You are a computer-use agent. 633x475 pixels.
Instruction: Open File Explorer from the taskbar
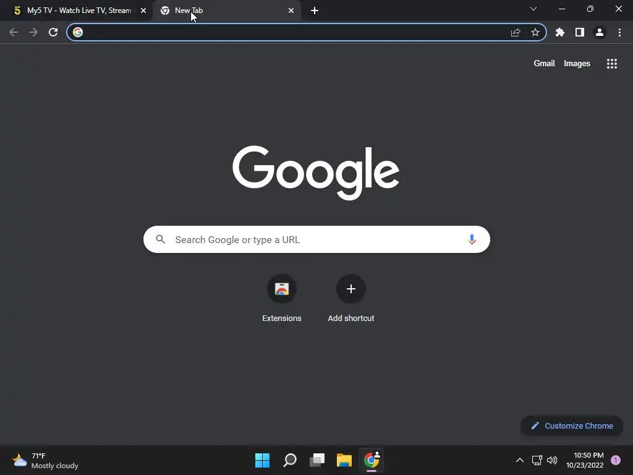(x=344, y=460)
